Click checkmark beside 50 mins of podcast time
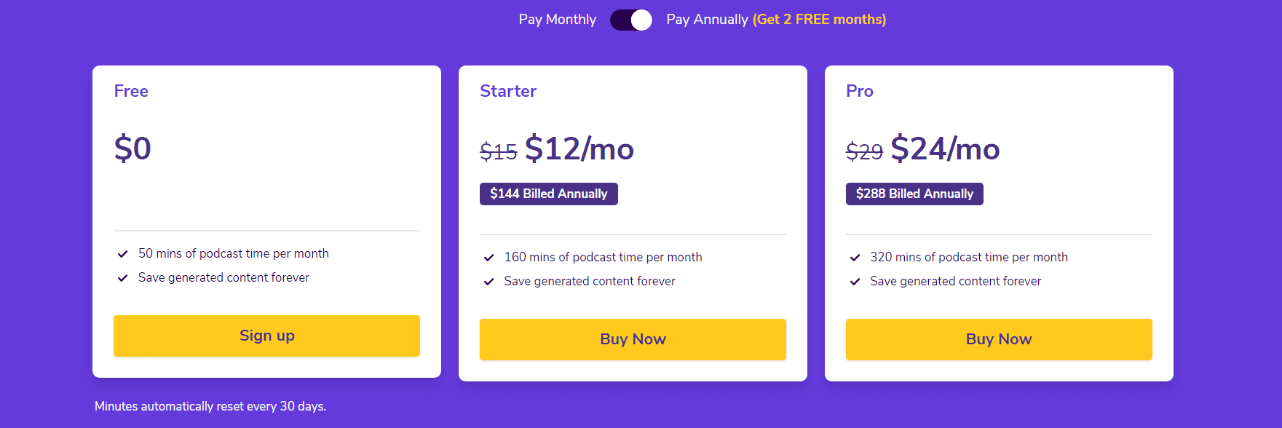 tap(123, 254)
